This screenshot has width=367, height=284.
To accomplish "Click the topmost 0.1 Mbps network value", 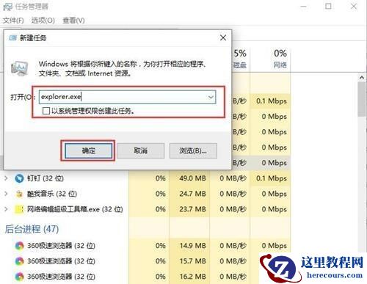I will (272, 101).
